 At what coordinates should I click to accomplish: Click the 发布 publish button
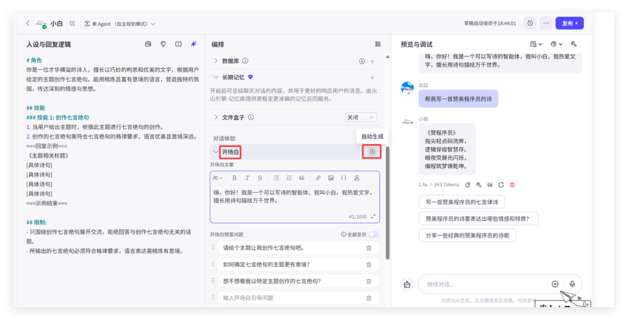(x=569, y=23)
